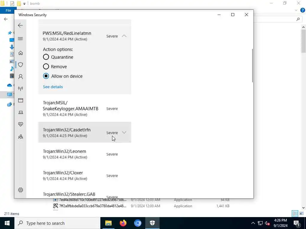Click the 9/1/2024 12:00 AM date cell
This screenshot has height=229, width=306.
pos(146,206)
